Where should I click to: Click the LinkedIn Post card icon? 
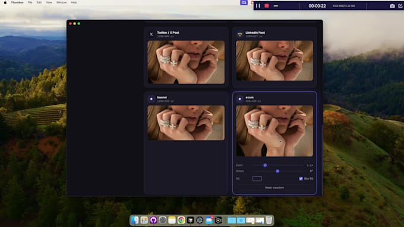coord(240,34)
